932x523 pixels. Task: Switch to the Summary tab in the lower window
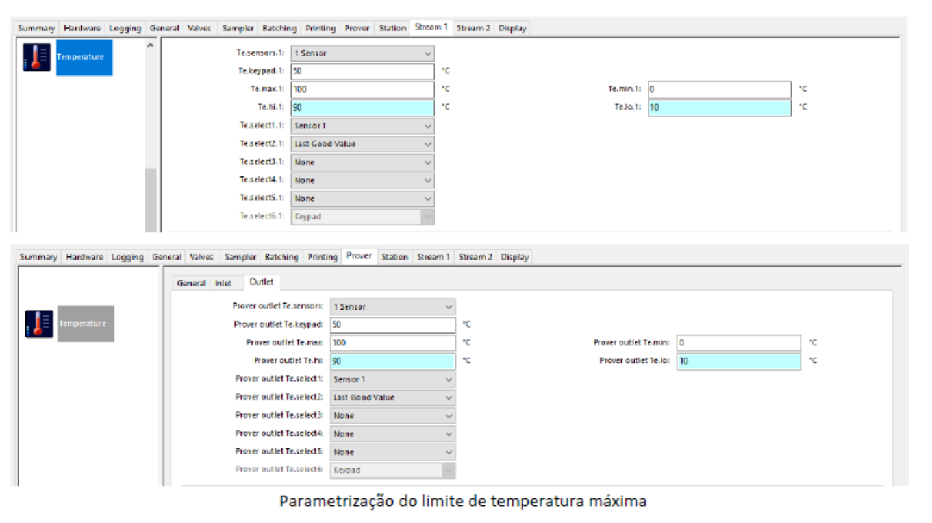coord(38,258)
